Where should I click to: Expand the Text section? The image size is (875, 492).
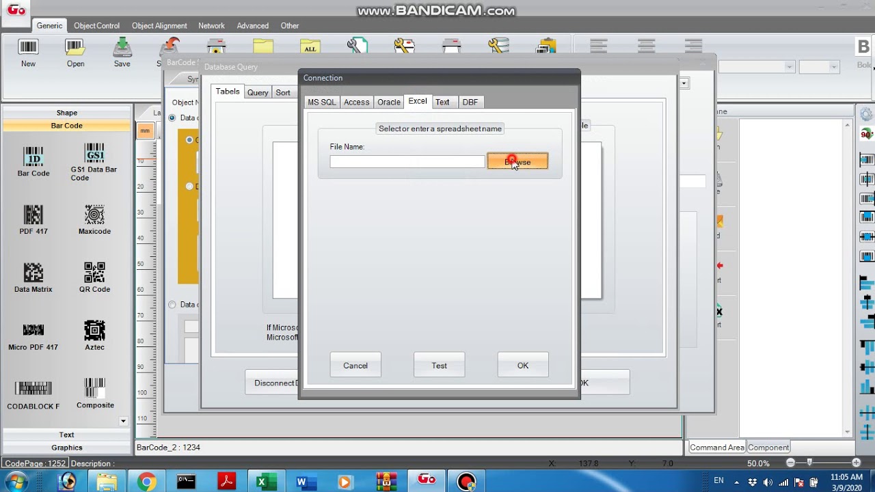[x=66, y=435]
